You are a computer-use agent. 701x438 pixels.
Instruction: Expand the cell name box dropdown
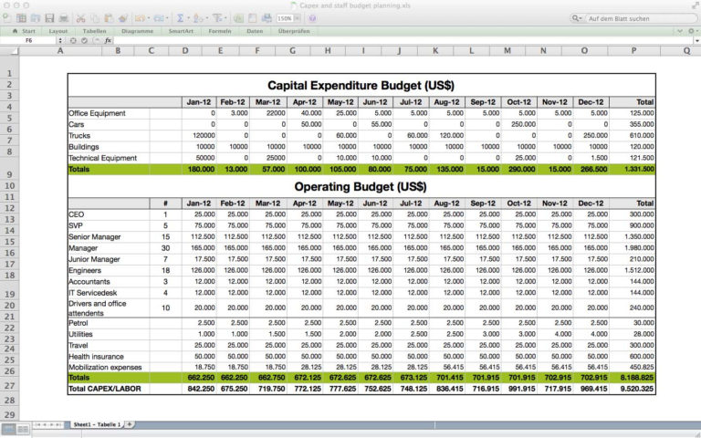[x=60, y=41]
